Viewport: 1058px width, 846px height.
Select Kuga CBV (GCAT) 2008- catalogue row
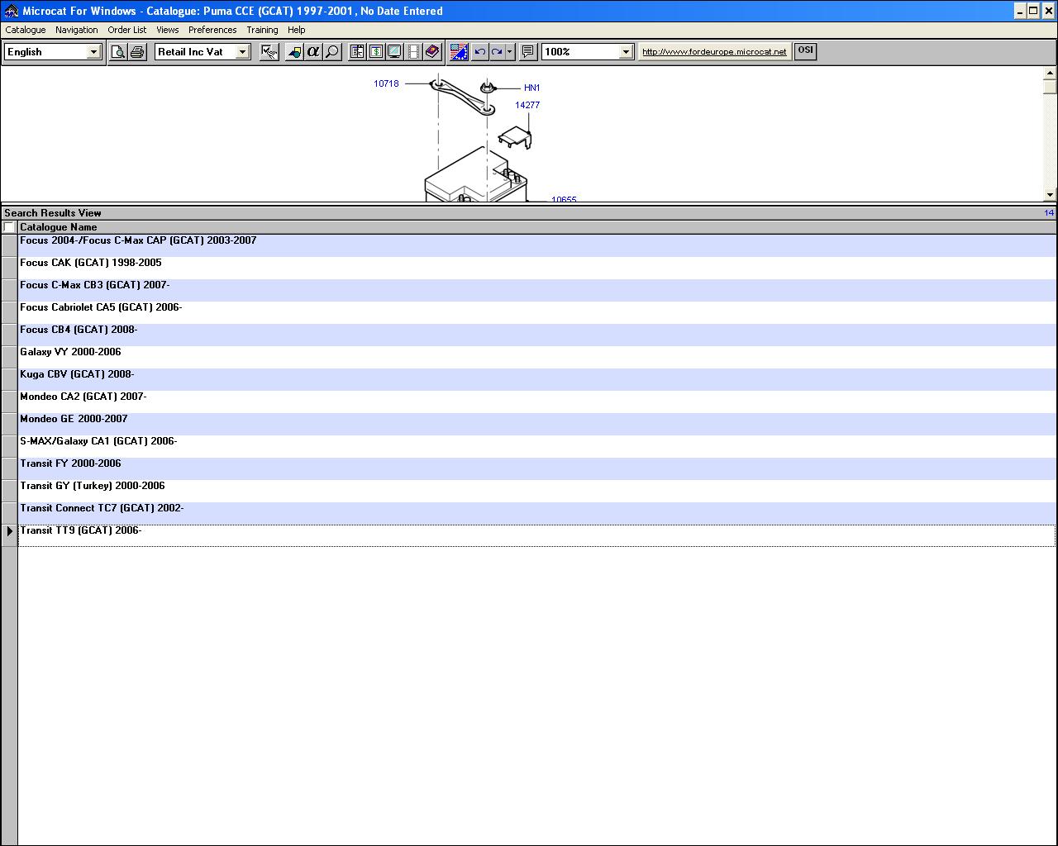pyautogui.click(x=77, y=374)
